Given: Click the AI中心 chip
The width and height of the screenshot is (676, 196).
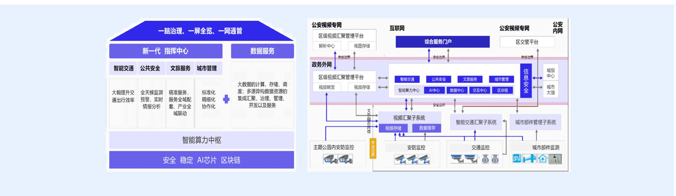Looking at the screenshot, I should coord(434,90).
